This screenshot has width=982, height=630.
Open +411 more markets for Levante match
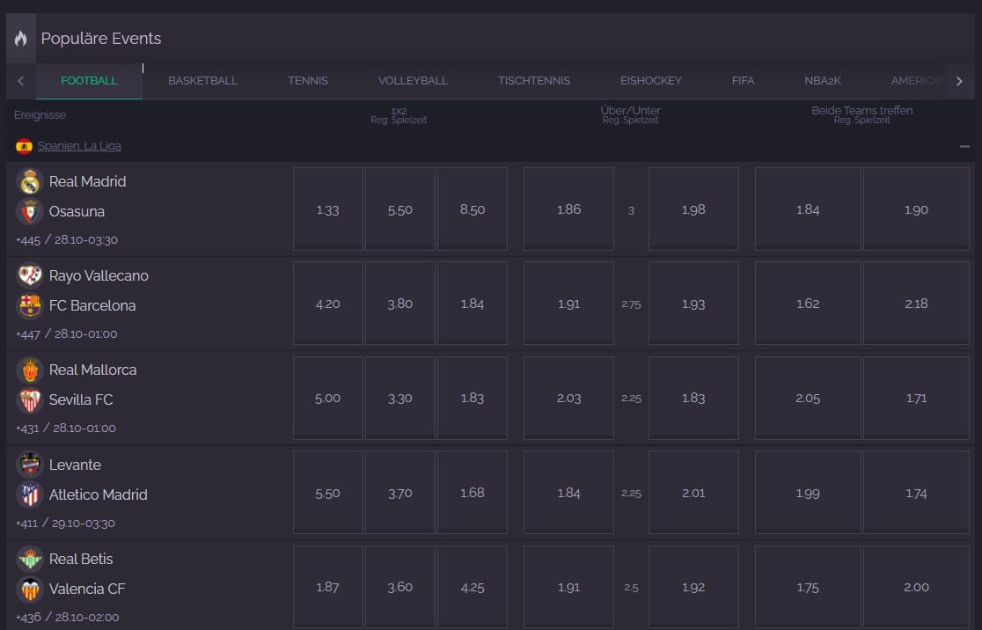click(x=26, y=524)
